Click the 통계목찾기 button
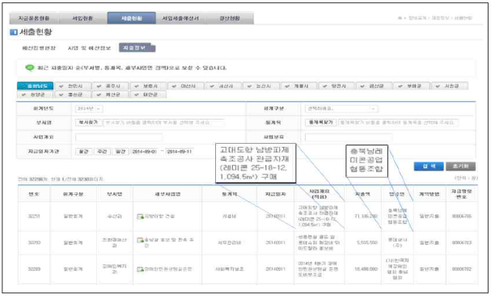The height and width of the screenshot is (299, 491). [x=320, y=122]
